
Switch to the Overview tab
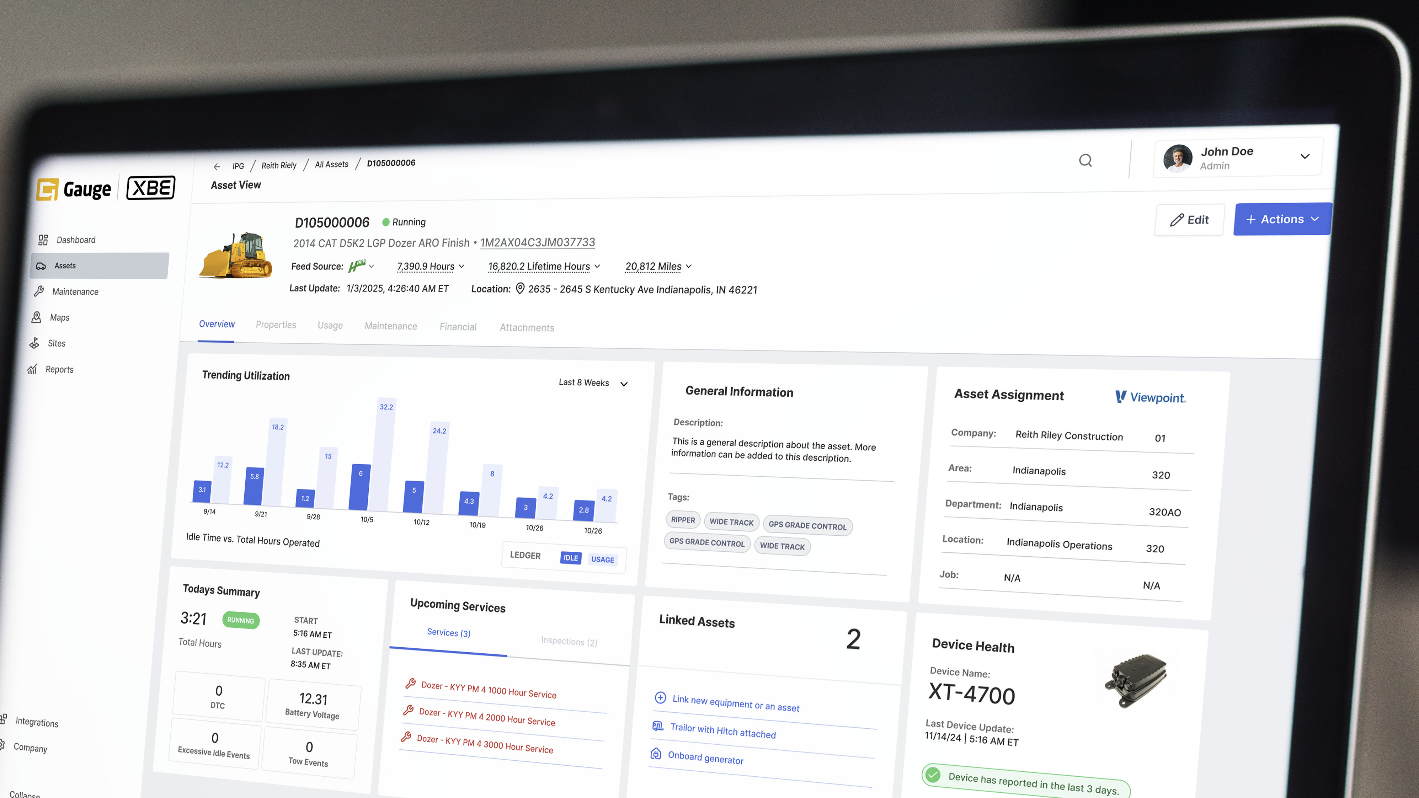[x=217, y=325]
